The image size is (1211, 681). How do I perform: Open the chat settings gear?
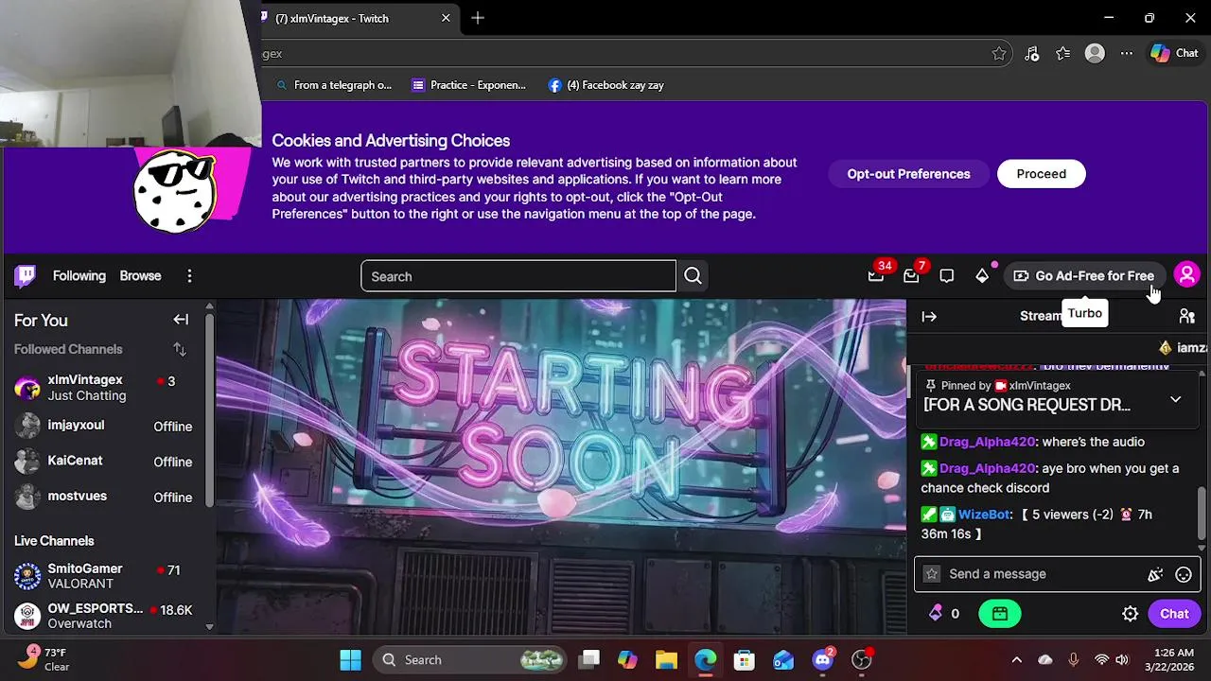point(1130,614)
